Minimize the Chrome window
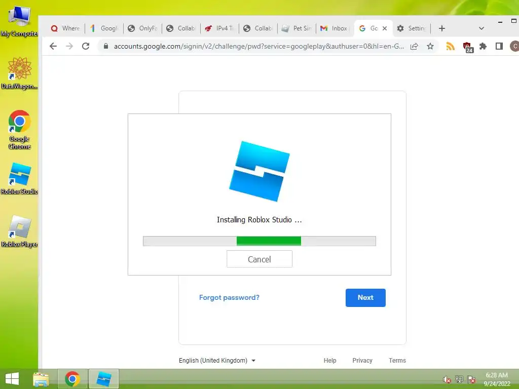 coord(500,21)
